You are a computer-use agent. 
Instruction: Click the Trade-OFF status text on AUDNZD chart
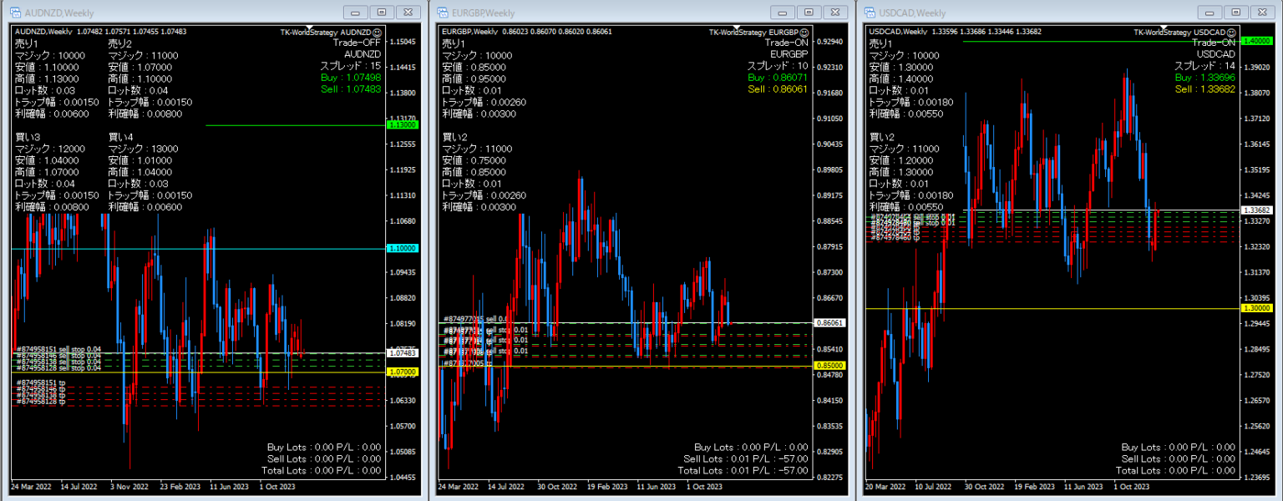coord(356,42)
